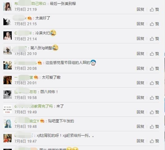Screen dimensions: 165x150
Task: Reply to the comment at 19:47
Action: [140, 141]
